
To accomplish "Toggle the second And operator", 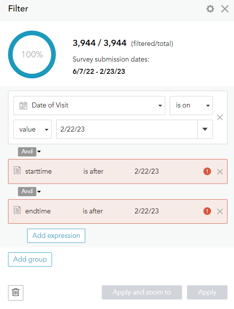I will coord(29,191).
